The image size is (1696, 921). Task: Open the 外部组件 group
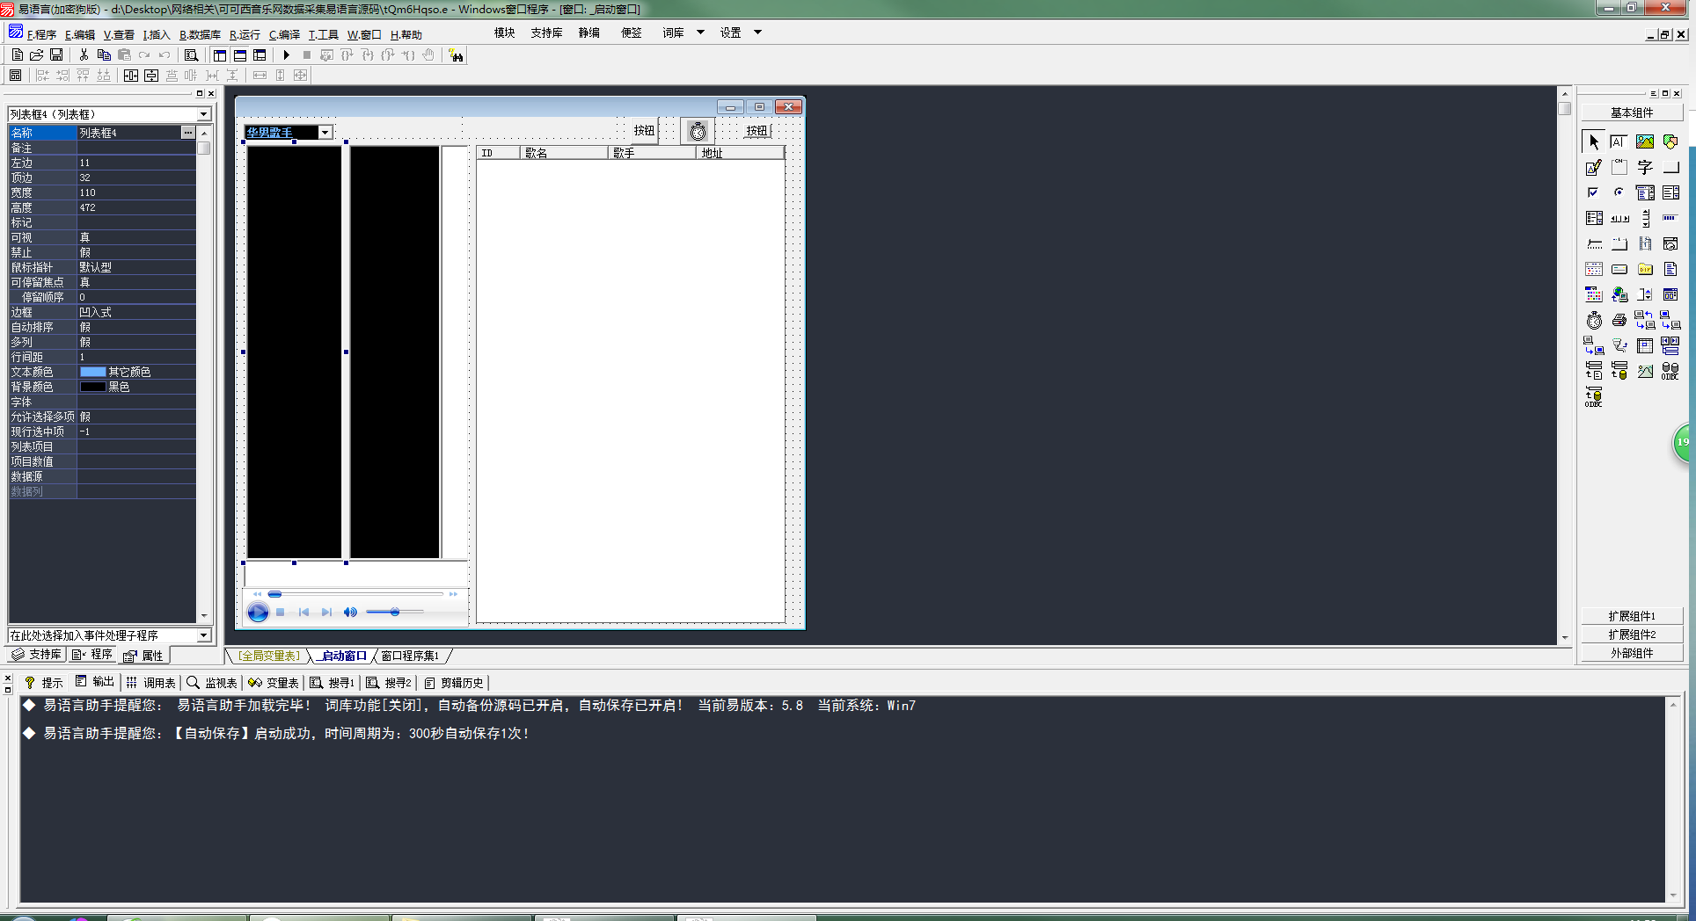coord(1632,653)
